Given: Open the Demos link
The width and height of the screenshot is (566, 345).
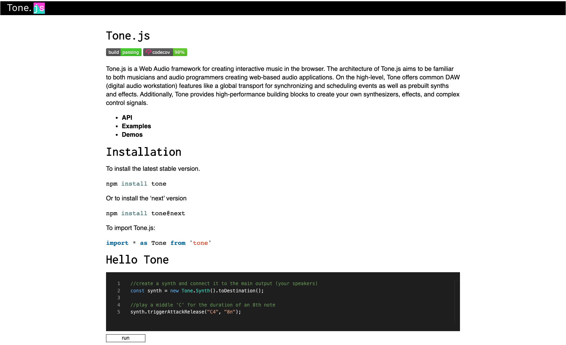Looking at the screenshot, I should coord(132,135).
